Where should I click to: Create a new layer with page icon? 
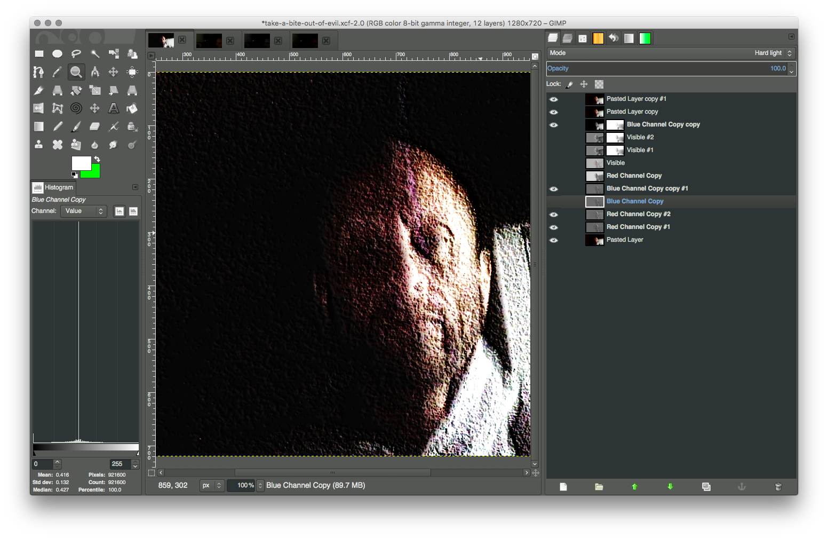(563, 487)
